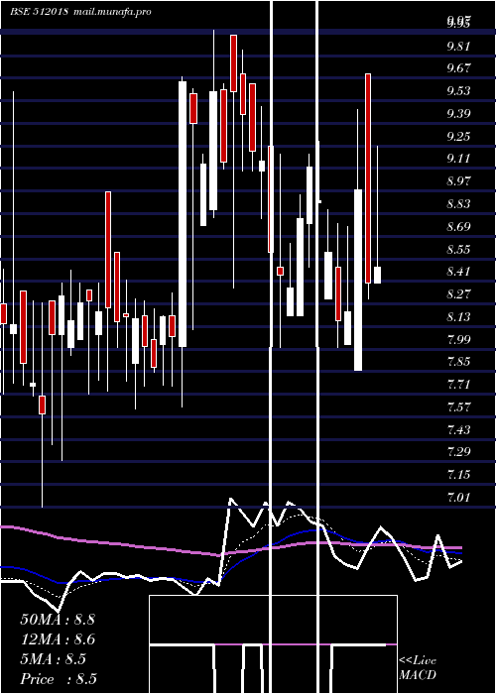
Task: Click the long red candle body on far right
Action: 368,178
